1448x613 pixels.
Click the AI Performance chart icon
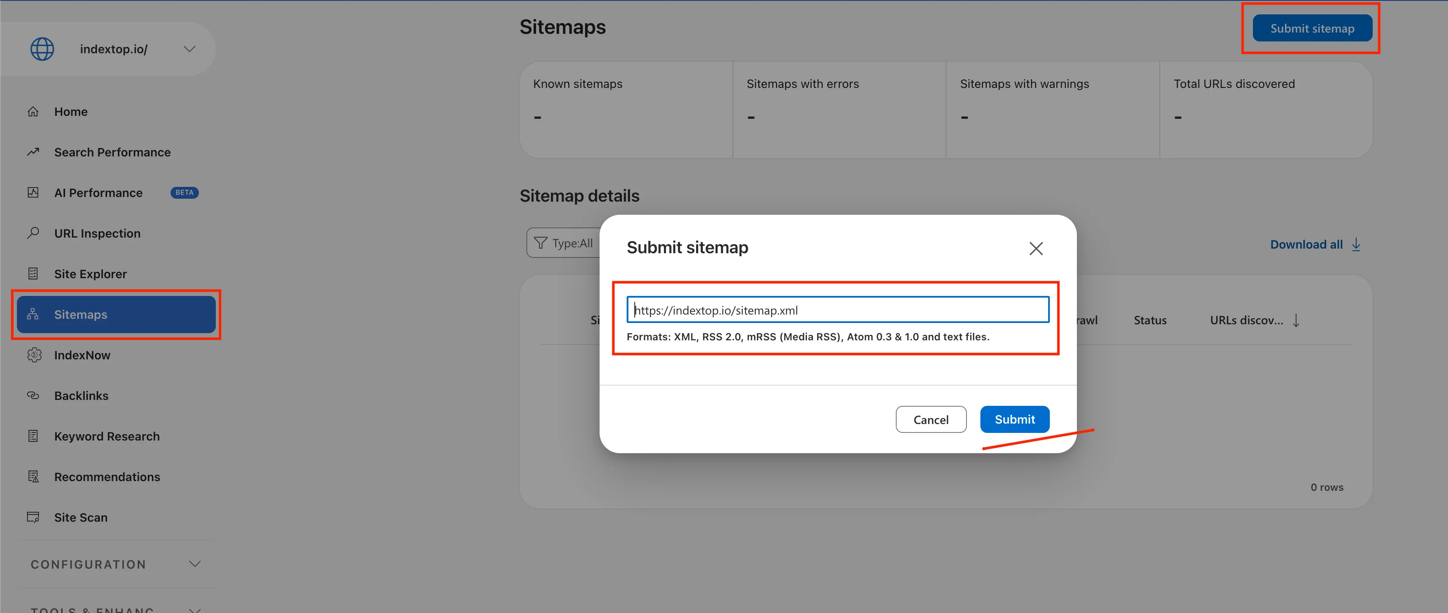pos(33,192)
